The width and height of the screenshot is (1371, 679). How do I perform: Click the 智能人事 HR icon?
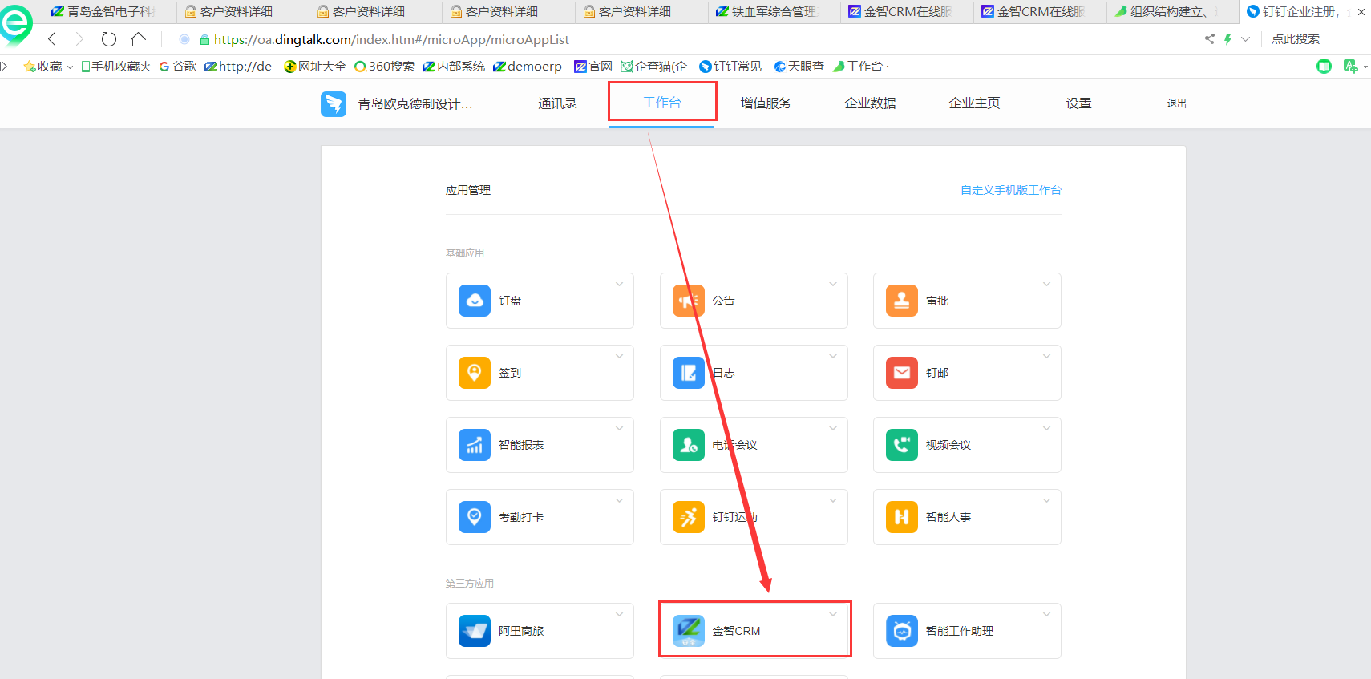click(902, 517)
